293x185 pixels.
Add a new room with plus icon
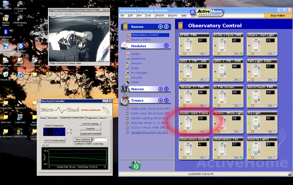161,27
